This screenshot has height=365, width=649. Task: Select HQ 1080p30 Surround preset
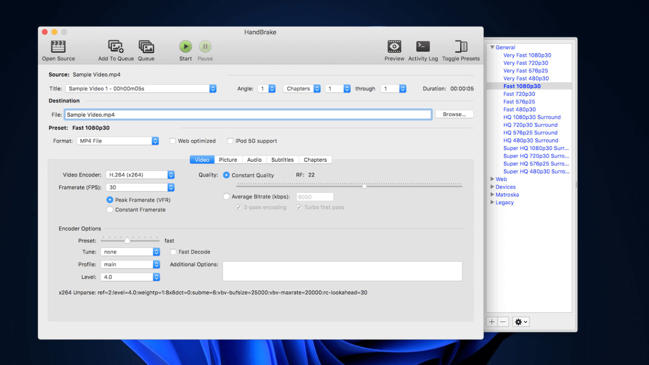click(532, 117)
